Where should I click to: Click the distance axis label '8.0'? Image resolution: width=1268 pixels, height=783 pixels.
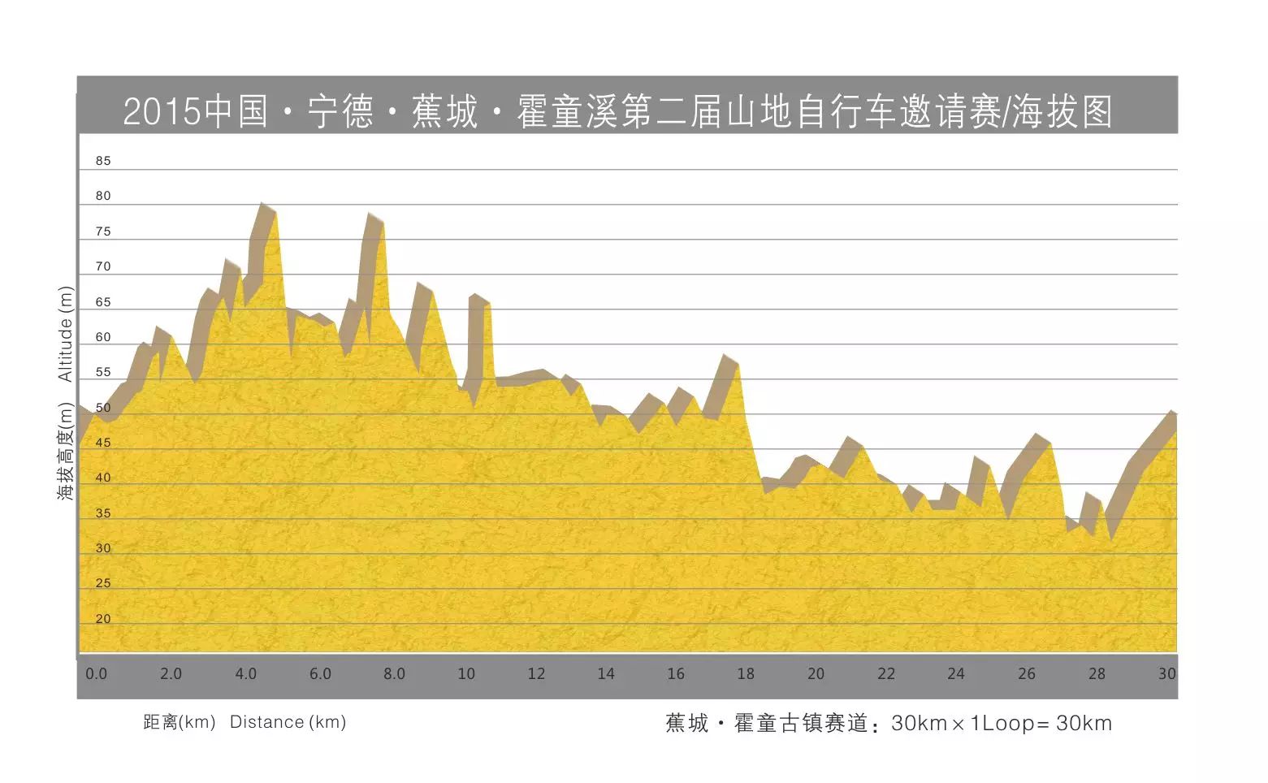[x=394, y=673]
